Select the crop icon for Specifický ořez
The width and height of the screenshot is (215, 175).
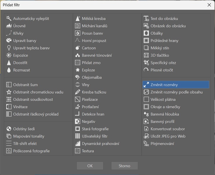click(146, 63)
